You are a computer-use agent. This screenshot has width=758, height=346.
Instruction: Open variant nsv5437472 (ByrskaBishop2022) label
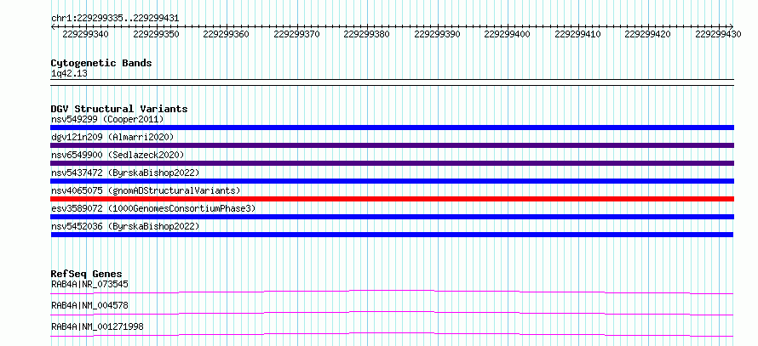[x=125, y=173]
